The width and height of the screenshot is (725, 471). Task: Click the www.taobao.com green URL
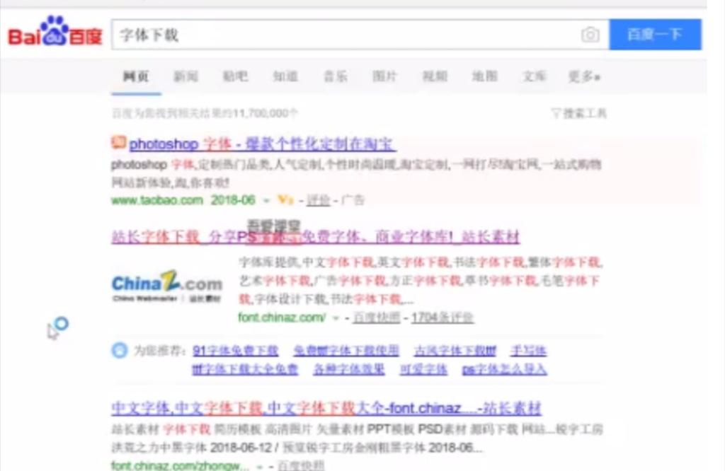(157, 200)
